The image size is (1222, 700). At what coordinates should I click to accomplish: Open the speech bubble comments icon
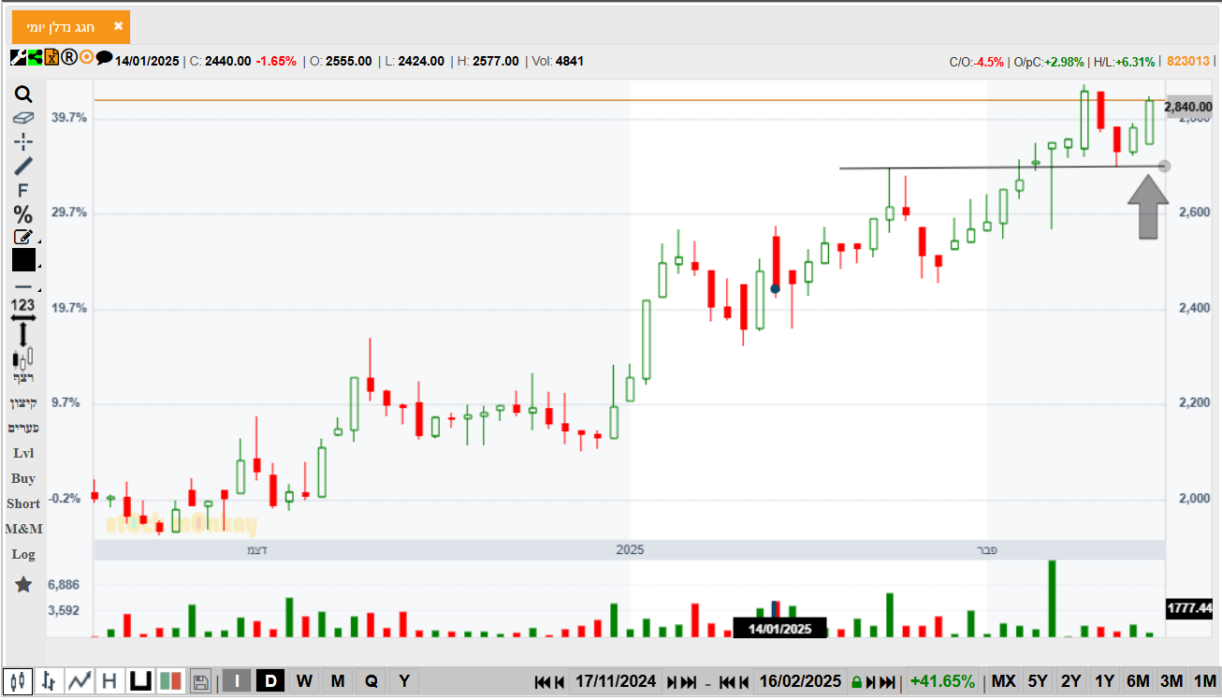pos(104,58)
